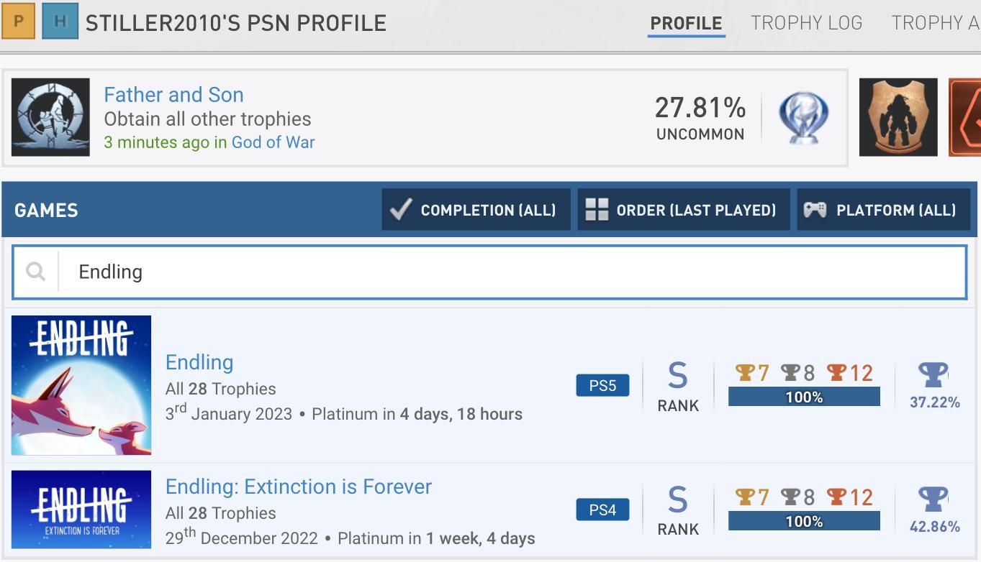Open the Completion (All) filter dropdown
Image resolution: width=981 pixels, height=562 pixels.
pos(476,210)
